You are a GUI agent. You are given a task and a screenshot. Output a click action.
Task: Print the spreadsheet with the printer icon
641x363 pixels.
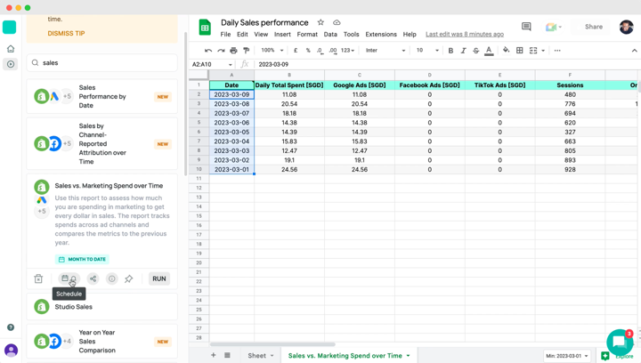tap(233, 50)
